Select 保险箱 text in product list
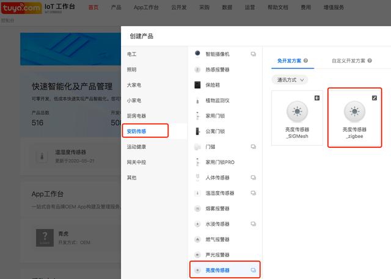391x279 pixels. coord(213,85)
